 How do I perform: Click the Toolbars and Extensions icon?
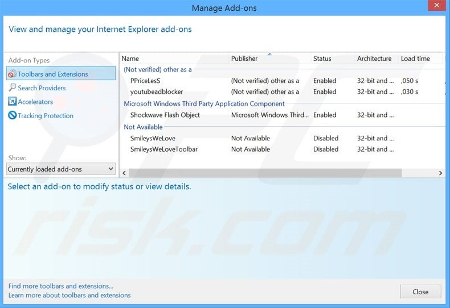pyautogui.click(x=12, y=74)
